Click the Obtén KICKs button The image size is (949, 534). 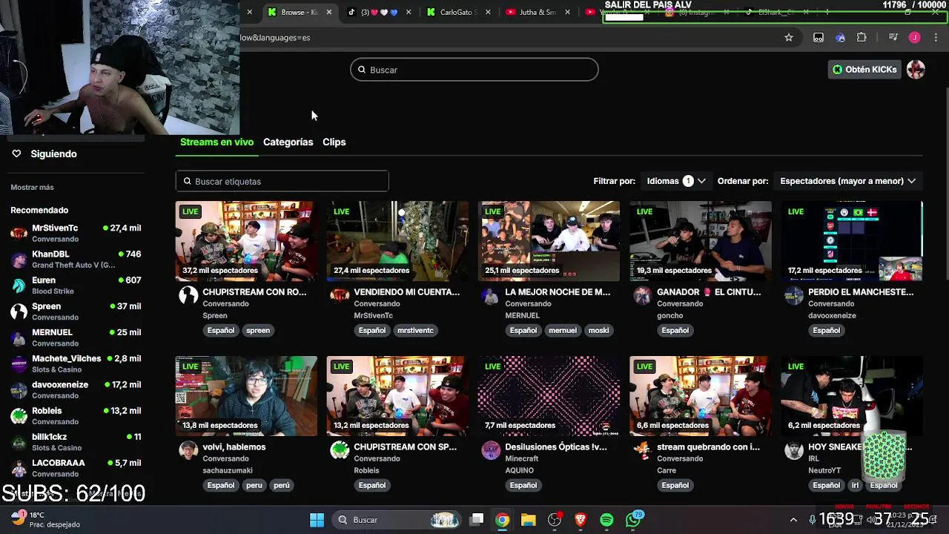[x=864, y=70]
